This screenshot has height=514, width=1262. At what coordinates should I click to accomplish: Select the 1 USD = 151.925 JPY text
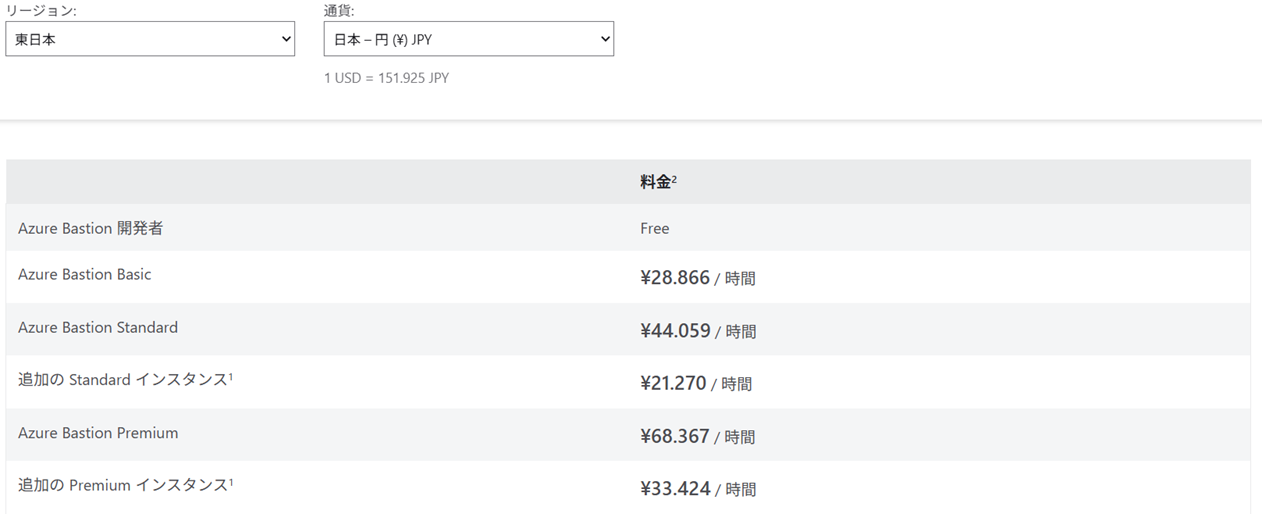click(x=386, y=77)
